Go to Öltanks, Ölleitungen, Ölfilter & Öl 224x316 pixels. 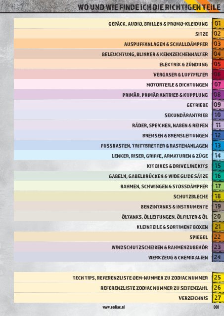113,216
